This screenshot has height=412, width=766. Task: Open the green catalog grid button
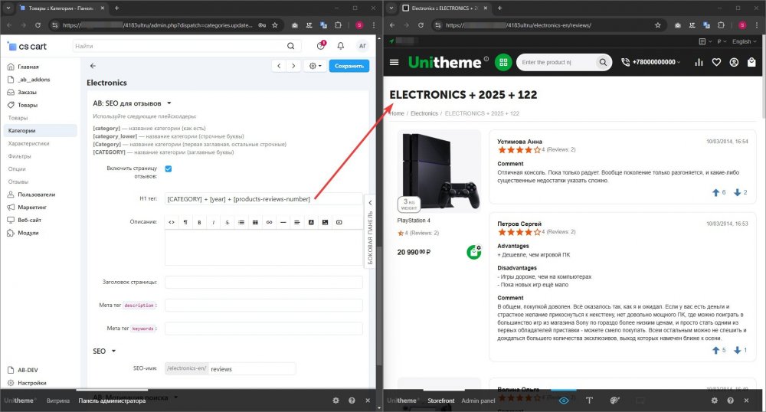[503, 62]
